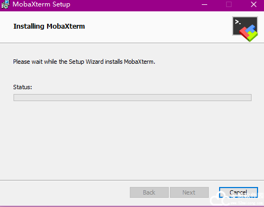The width and height of the screenshot is (264, 207).
Task: Click the 'Installing MobaXterm' heading
Action: coord(49,26)
